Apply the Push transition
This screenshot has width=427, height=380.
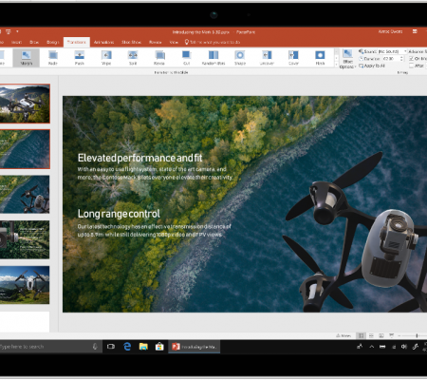[x=80, y=58]
